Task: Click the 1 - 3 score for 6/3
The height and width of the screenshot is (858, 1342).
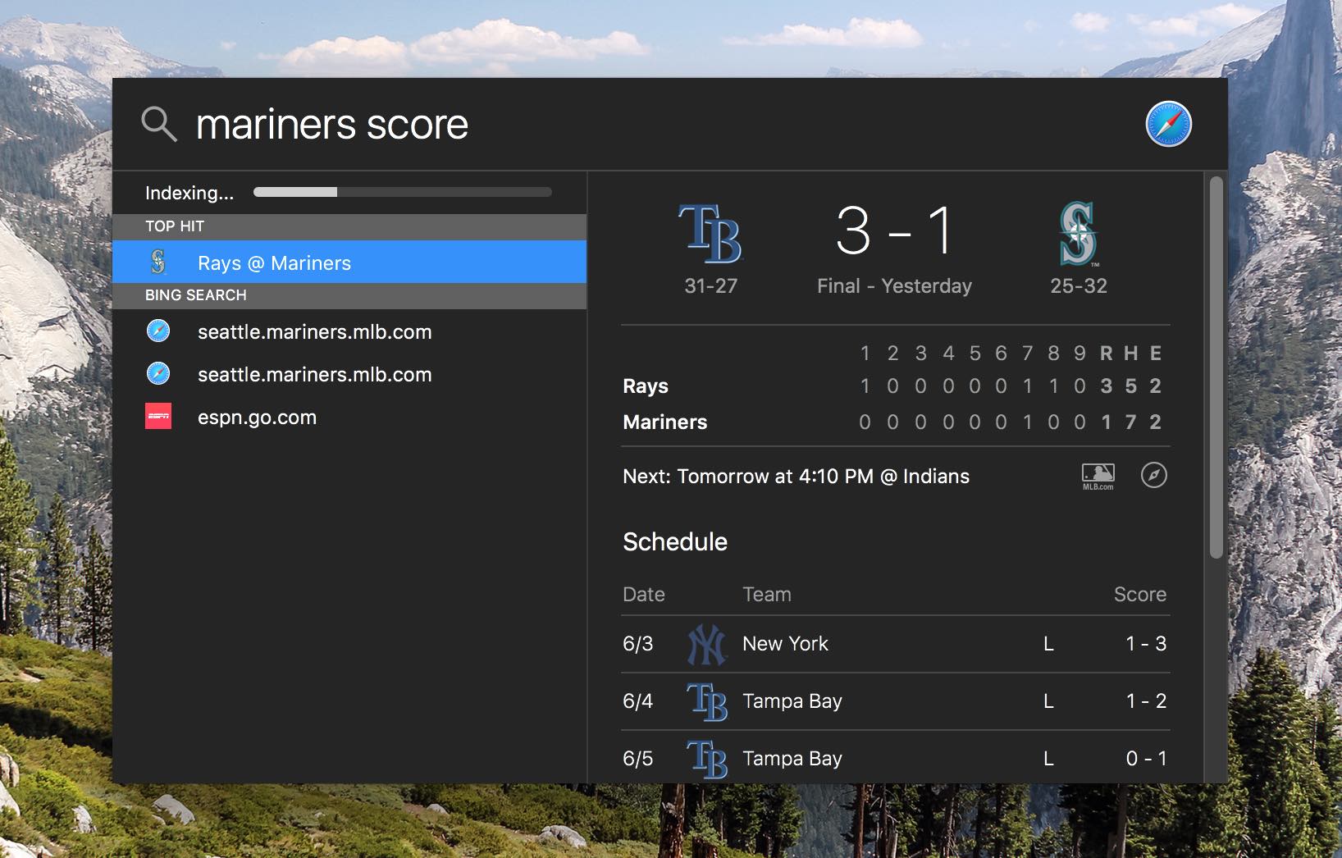Action: coord(1146,644)
